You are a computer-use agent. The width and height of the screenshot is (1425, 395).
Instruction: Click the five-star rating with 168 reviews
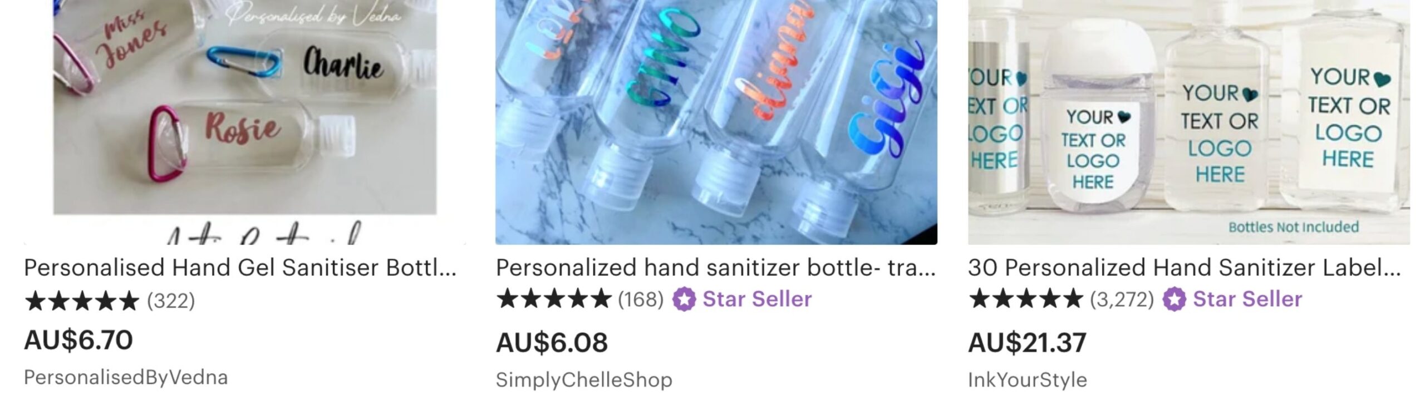point(580,299)
